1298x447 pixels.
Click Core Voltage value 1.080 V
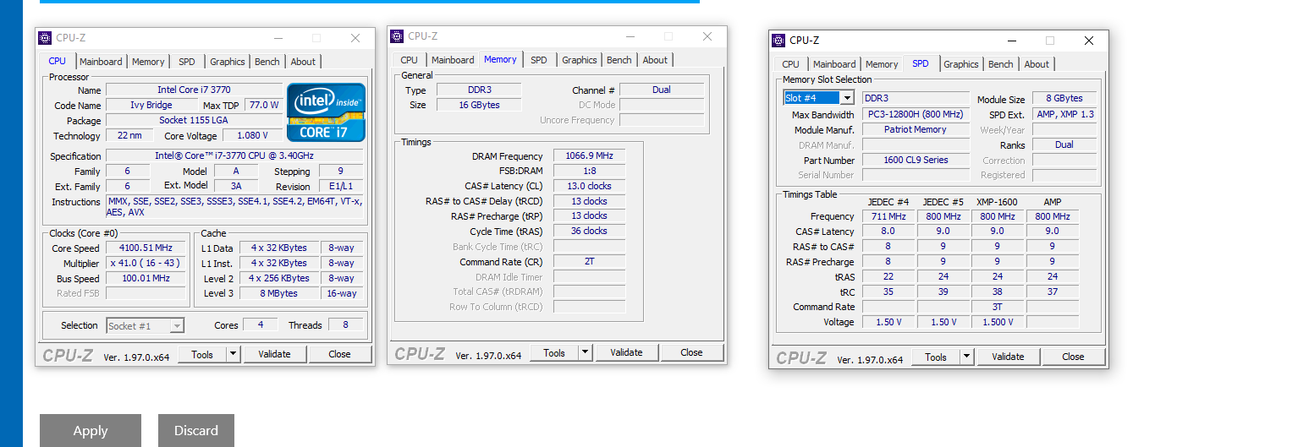[x=252, y=135]
